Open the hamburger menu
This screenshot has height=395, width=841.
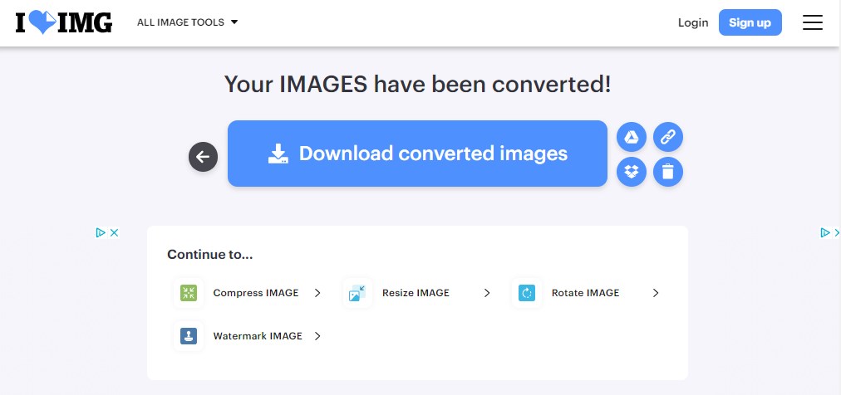tap(812, 22)
